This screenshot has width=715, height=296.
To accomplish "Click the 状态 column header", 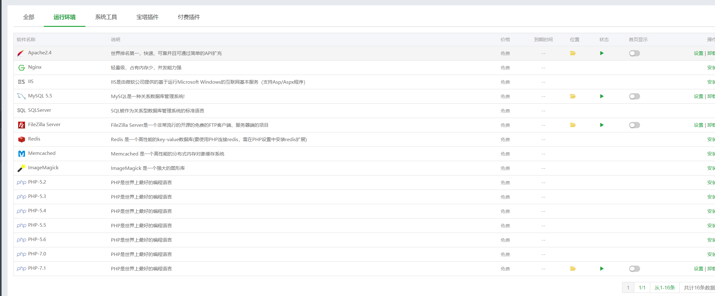I will pyautogui.click(x=604, y=40).
